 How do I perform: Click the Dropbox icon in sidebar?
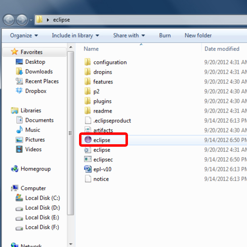pyautogui.click(x=19, y=91)
